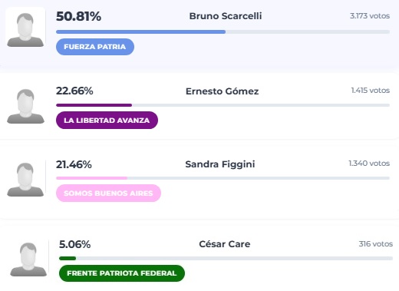Click the César Care candidate name
The image size is (399, 291).
click(x=225, y=244)
